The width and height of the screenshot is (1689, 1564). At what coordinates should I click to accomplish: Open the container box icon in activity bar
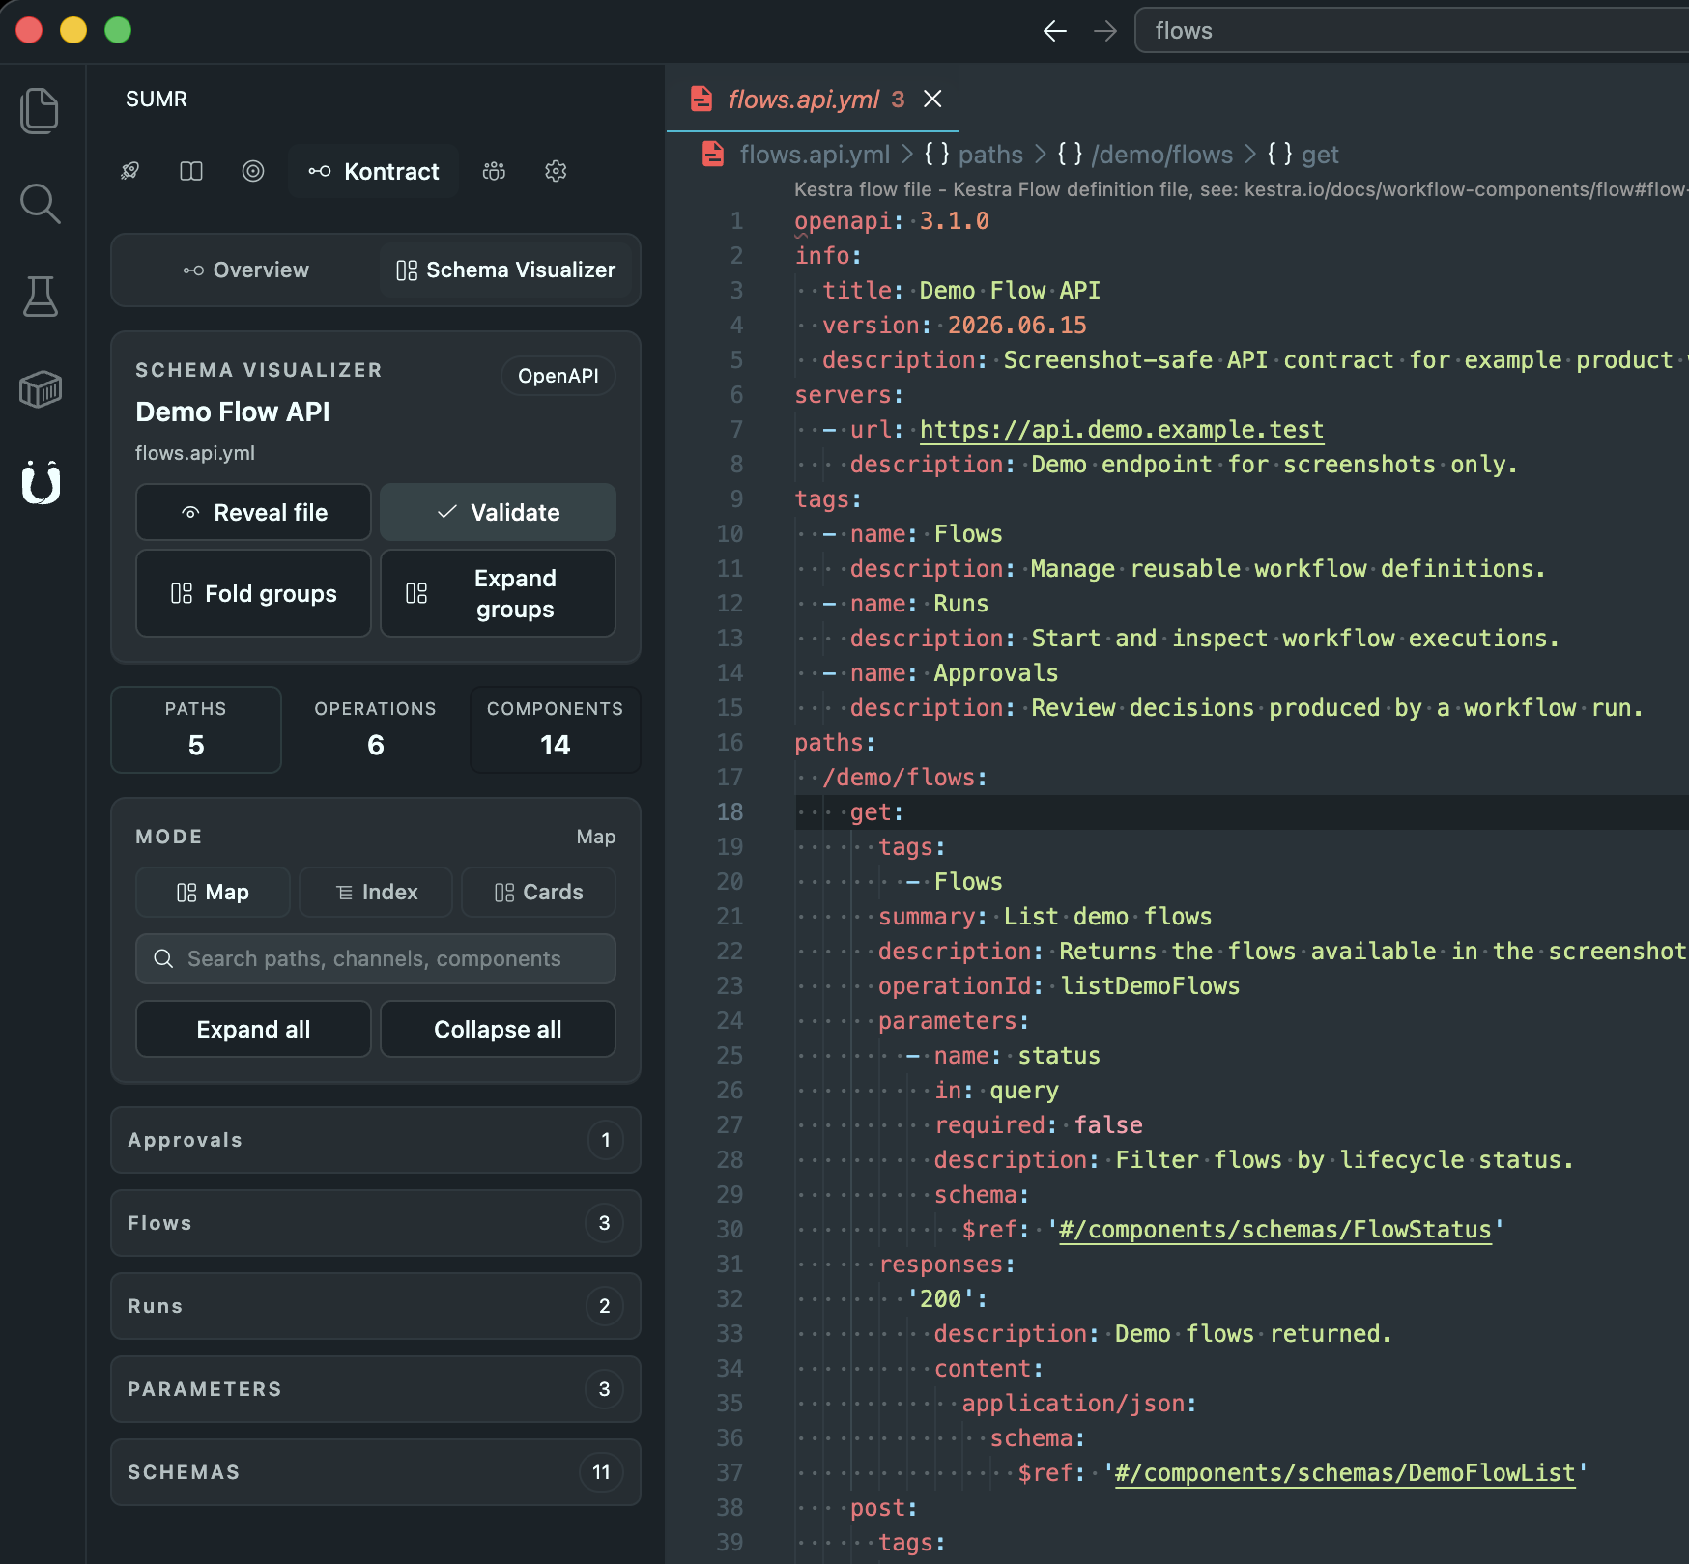[x=40, y=389]
